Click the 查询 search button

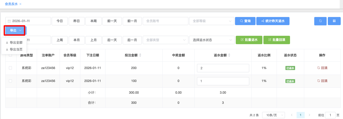245,21
